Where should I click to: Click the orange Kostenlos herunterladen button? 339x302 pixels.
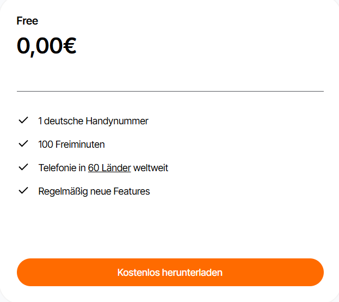pos(170,273)
